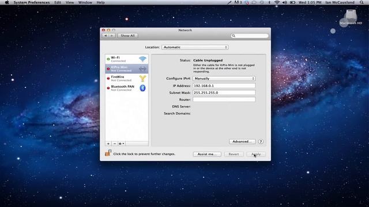Open help with the question mark button
The width and height of the screenshot is (369, 207).
[261, 141]
